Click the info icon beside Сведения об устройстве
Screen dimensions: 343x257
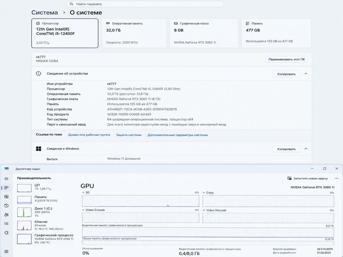click(38, 73)
